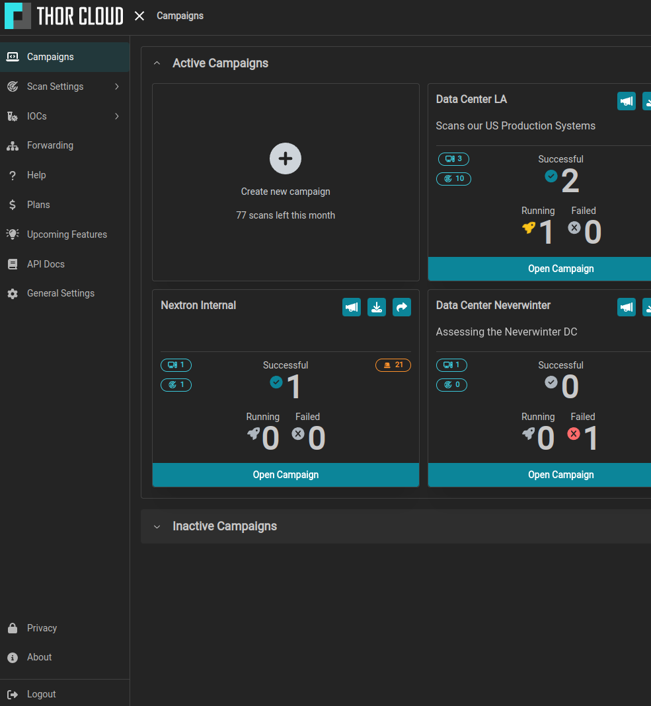Click the THOR Cloud logo
Image resolution: width=651 pixels, height=706 pixels.
(63, 16)
